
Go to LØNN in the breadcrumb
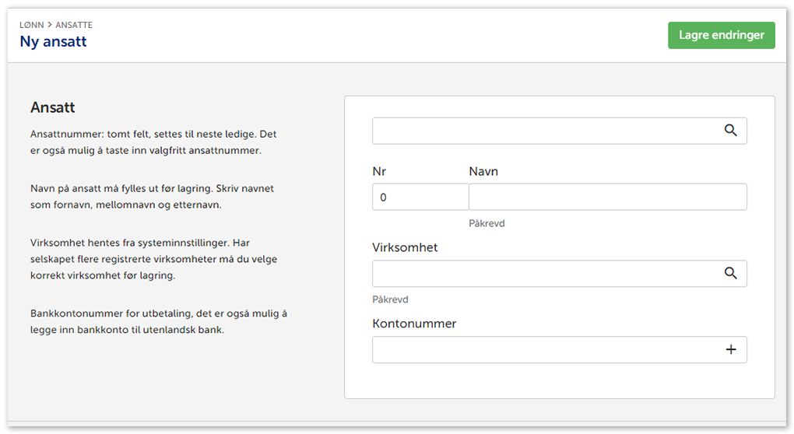31,25
